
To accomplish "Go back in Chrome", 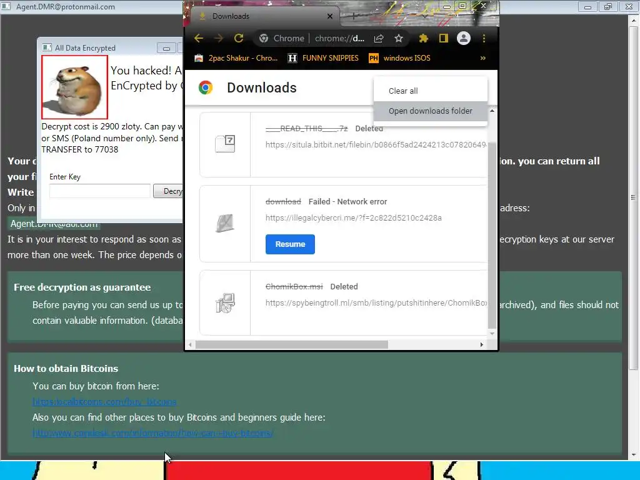I will coord(199,38).
